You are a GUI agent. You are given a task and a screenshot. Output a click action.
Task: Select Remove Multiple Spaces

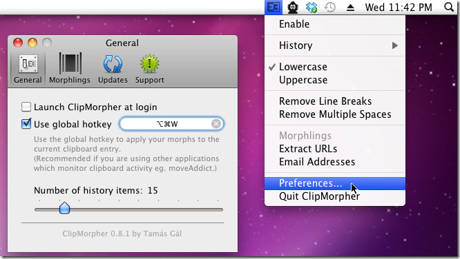click(x=335, y=114)
